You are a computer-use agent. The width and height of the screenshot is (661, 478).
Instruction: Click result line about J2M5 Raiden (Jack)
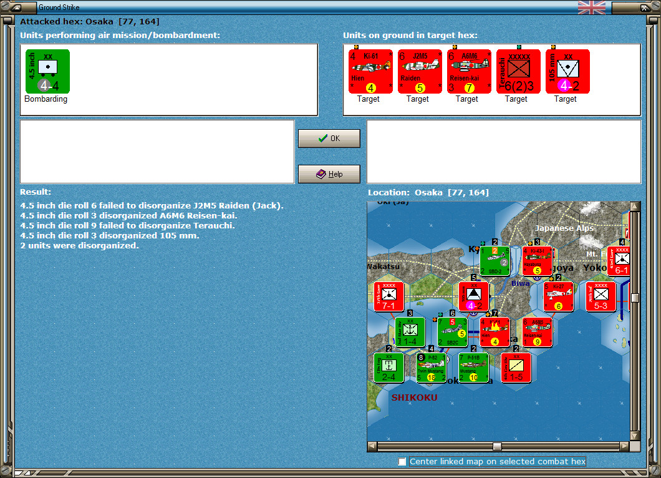click(152, 205)
